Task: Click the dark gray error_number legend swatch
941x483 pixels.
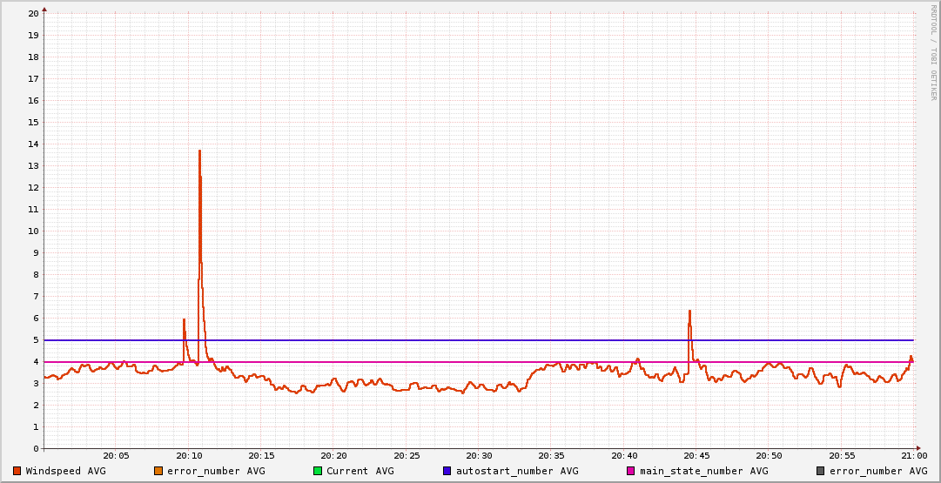Action: tap(820, 471)
